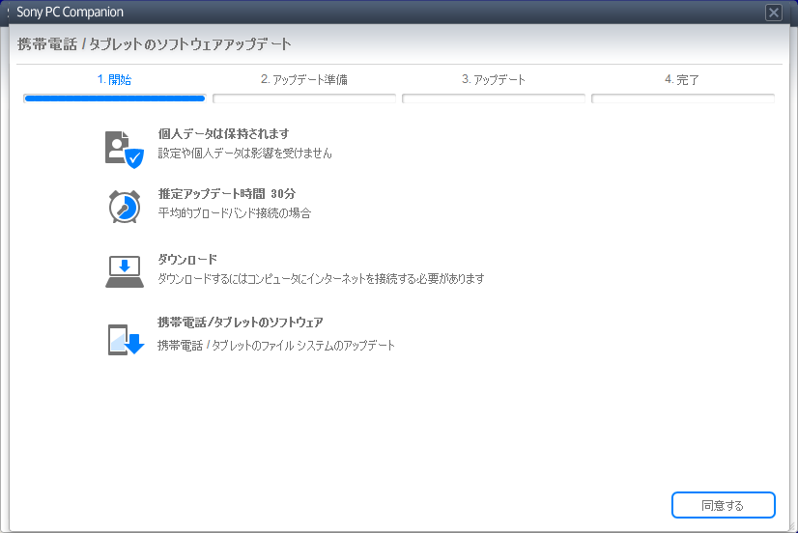Screen dimensions: 798x533
Task: Click the heading 推定アップデート時間 30分
Action: point(226,194)
